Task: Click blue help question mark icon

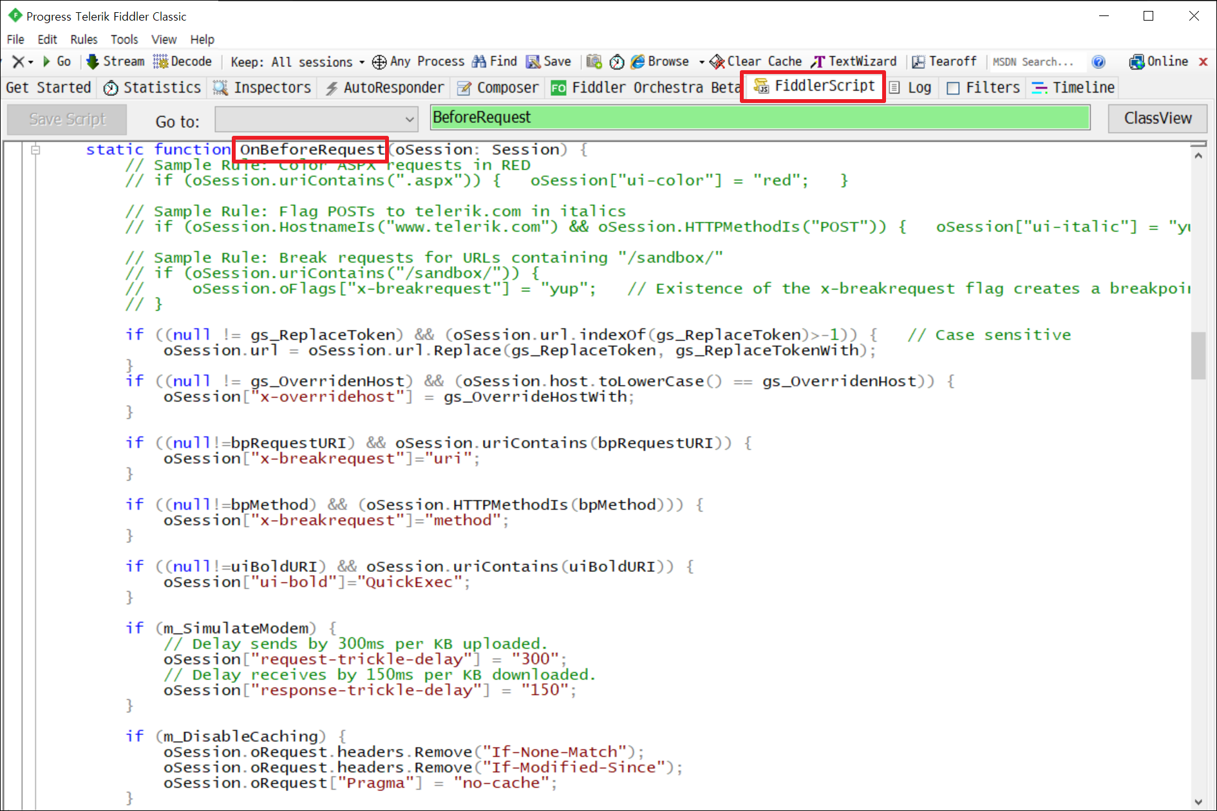Action: (x=1099, y=62)
